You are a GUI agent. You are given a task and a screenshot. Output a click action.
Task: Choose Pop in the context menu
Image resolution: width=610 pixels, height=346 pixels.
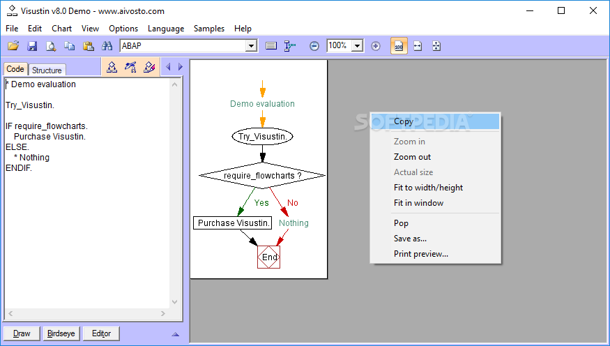(435, 223)
